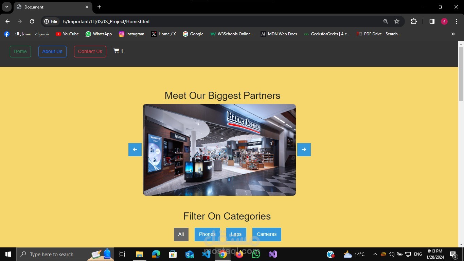The image size is (464, 261).
Task: Open the MDN Web Docs bookmark
Action: (279, 34)
